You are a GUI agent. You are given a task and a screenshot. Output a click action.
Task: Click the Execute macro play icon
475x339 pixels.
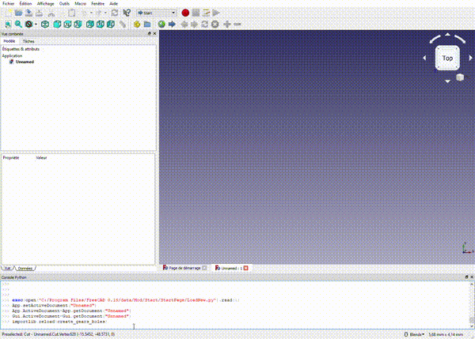click(216, 13)
